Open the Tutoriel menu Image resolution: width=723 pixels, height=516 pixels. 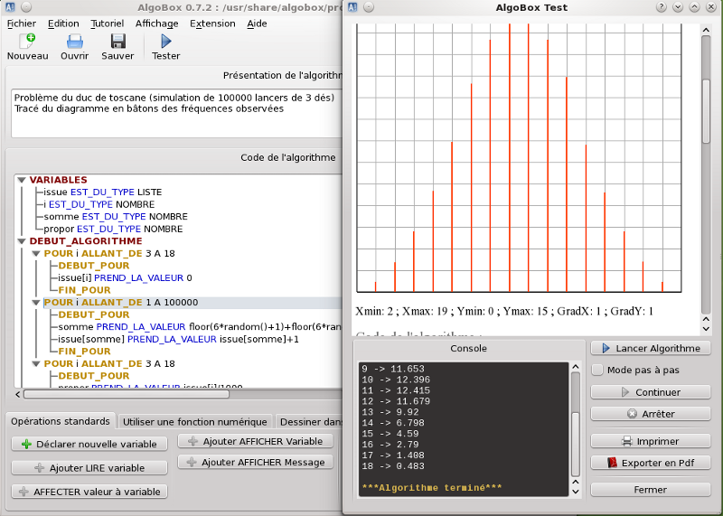[108, 23]
